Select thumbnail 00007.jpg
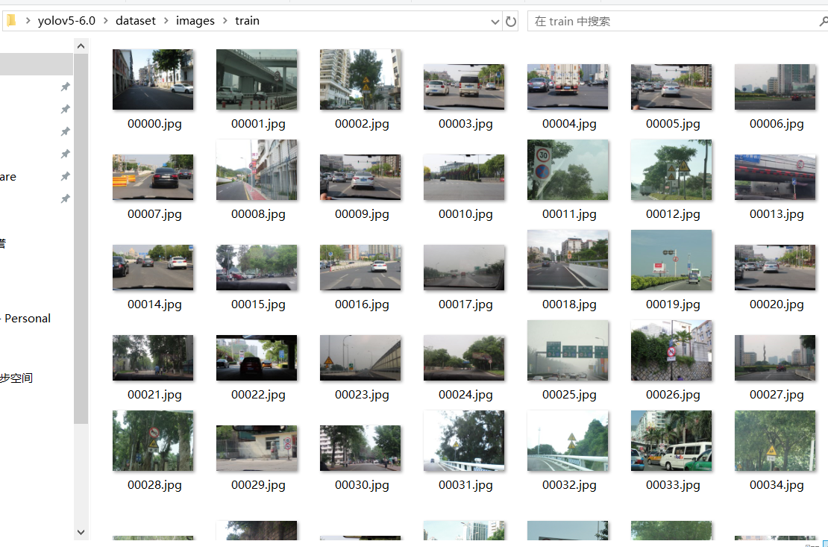828x547 pixels. pos(153,177)
